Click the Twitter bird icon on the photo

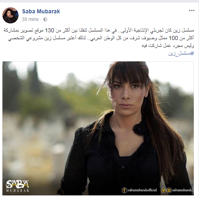[163, 190]
